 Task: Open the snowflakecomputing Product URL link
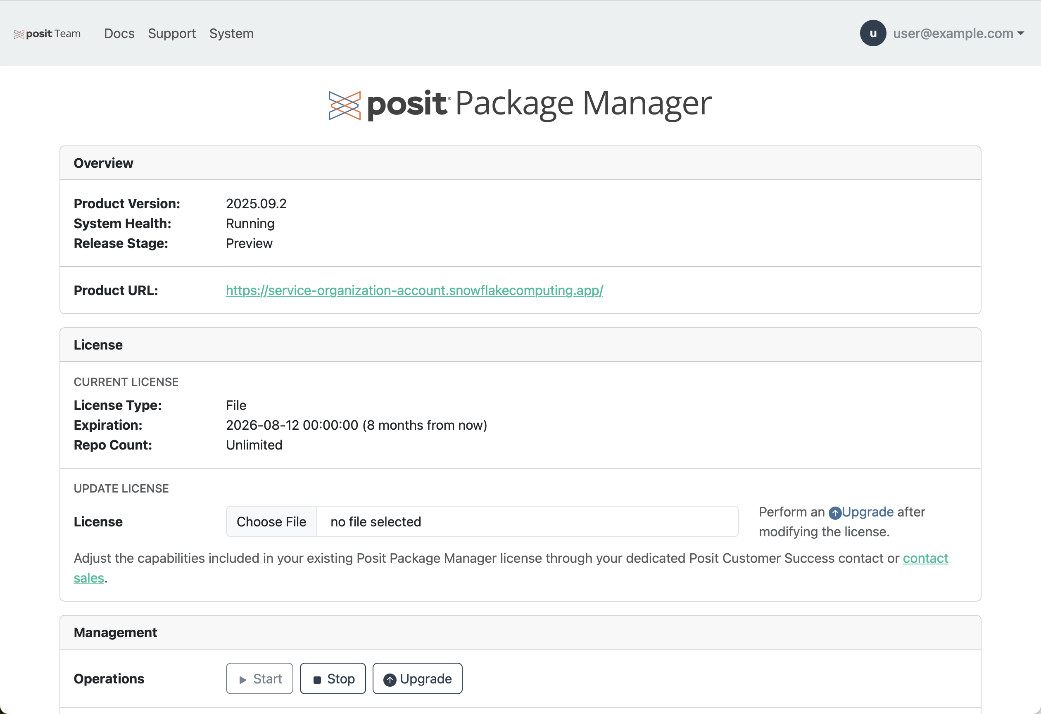[414, 290]
